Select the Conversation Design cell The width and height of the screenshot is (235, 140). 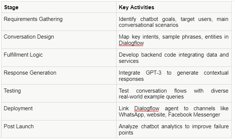59,40
